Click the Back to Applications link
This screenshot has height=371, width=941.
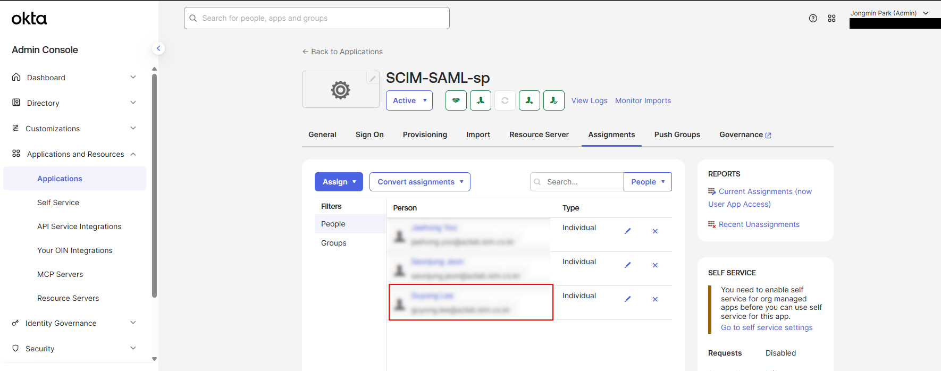tap(342, 52)
